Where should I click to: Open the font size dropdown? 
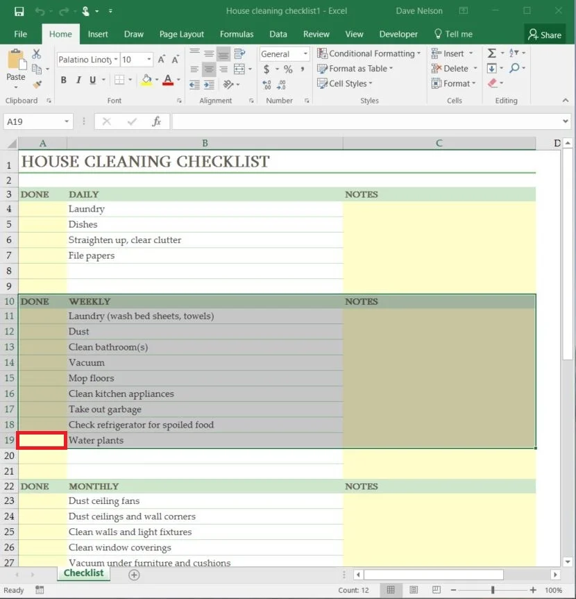[149, 60]
